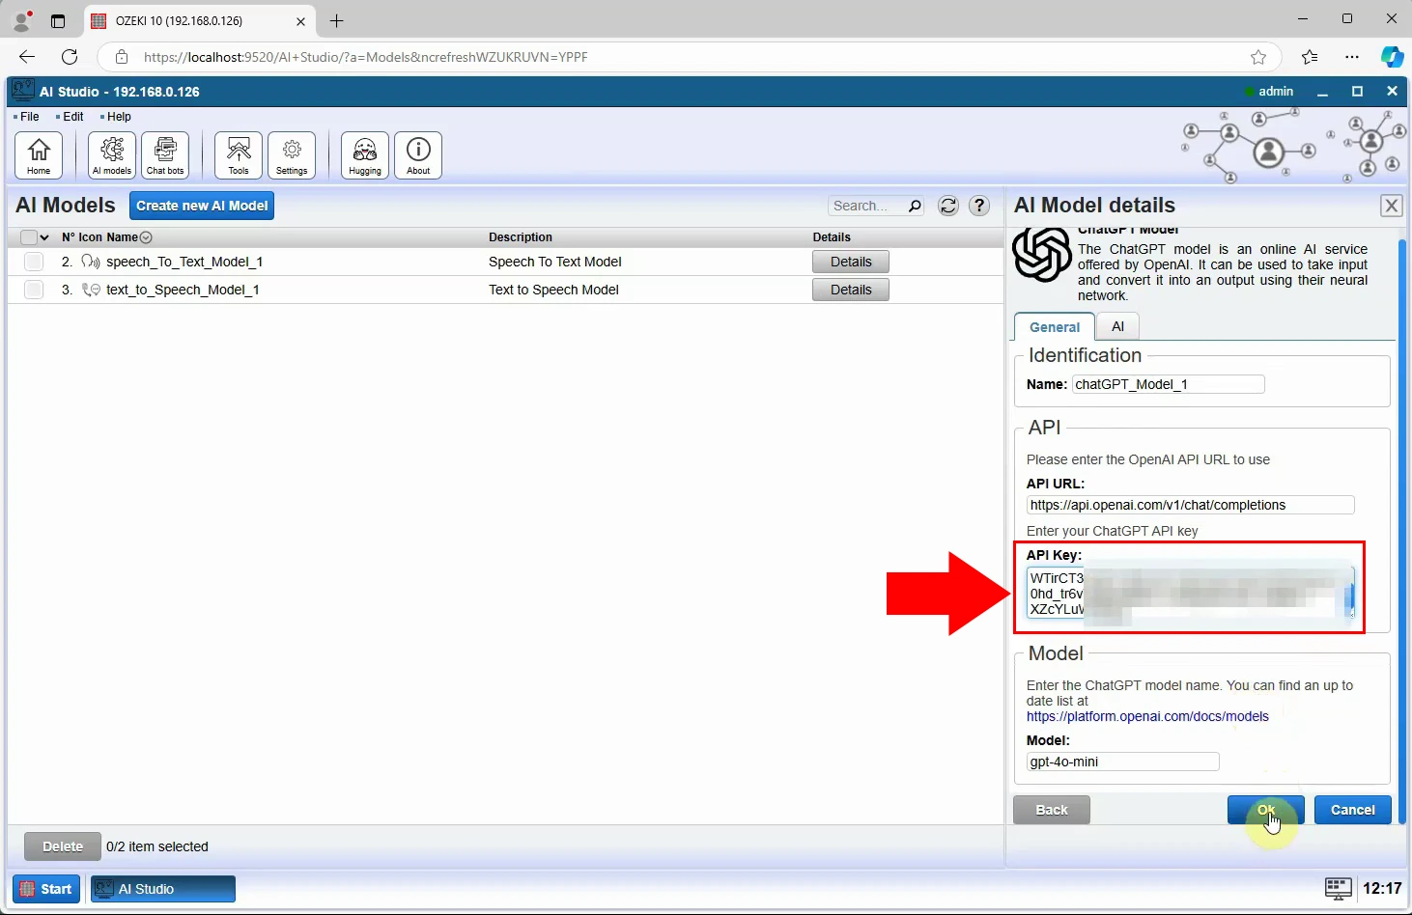Click the Description column header
The image size is (1412, 915).
(521, 237)
